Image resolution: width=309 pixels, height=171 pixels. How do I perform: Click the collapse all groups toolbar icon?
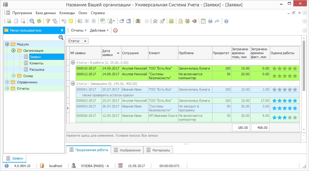(94, 21)
